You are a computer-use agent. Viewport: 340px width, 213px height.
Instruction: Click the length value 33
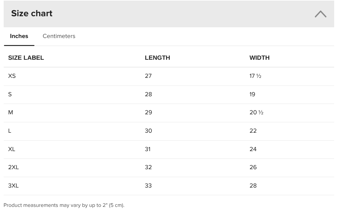pos(148,186)
